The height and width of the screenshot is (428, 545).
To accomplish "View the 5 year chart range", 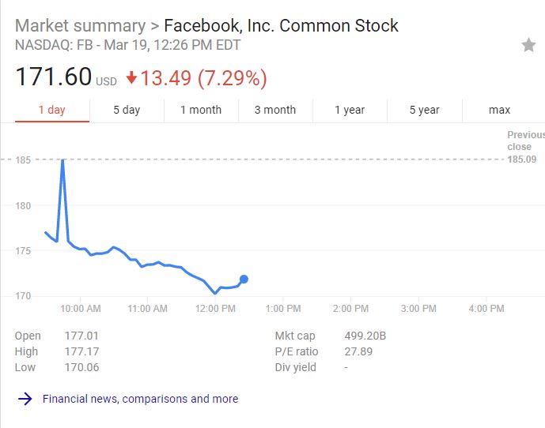I will 425,110.
